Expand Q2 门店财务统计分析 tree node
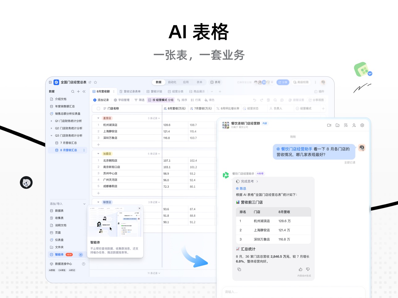398x298 pixels. [51, 128]
